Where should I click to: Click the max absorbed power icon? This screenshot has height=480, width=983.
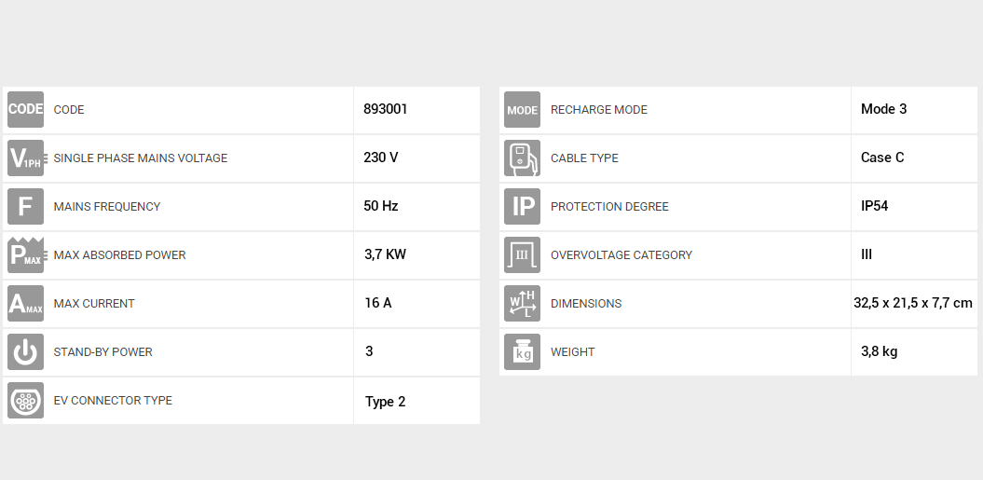click(x=26, y=255)
